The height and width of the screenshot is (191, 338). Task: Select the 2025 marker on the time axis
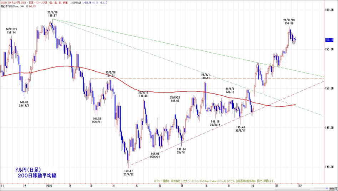click(x=49, y=186)
